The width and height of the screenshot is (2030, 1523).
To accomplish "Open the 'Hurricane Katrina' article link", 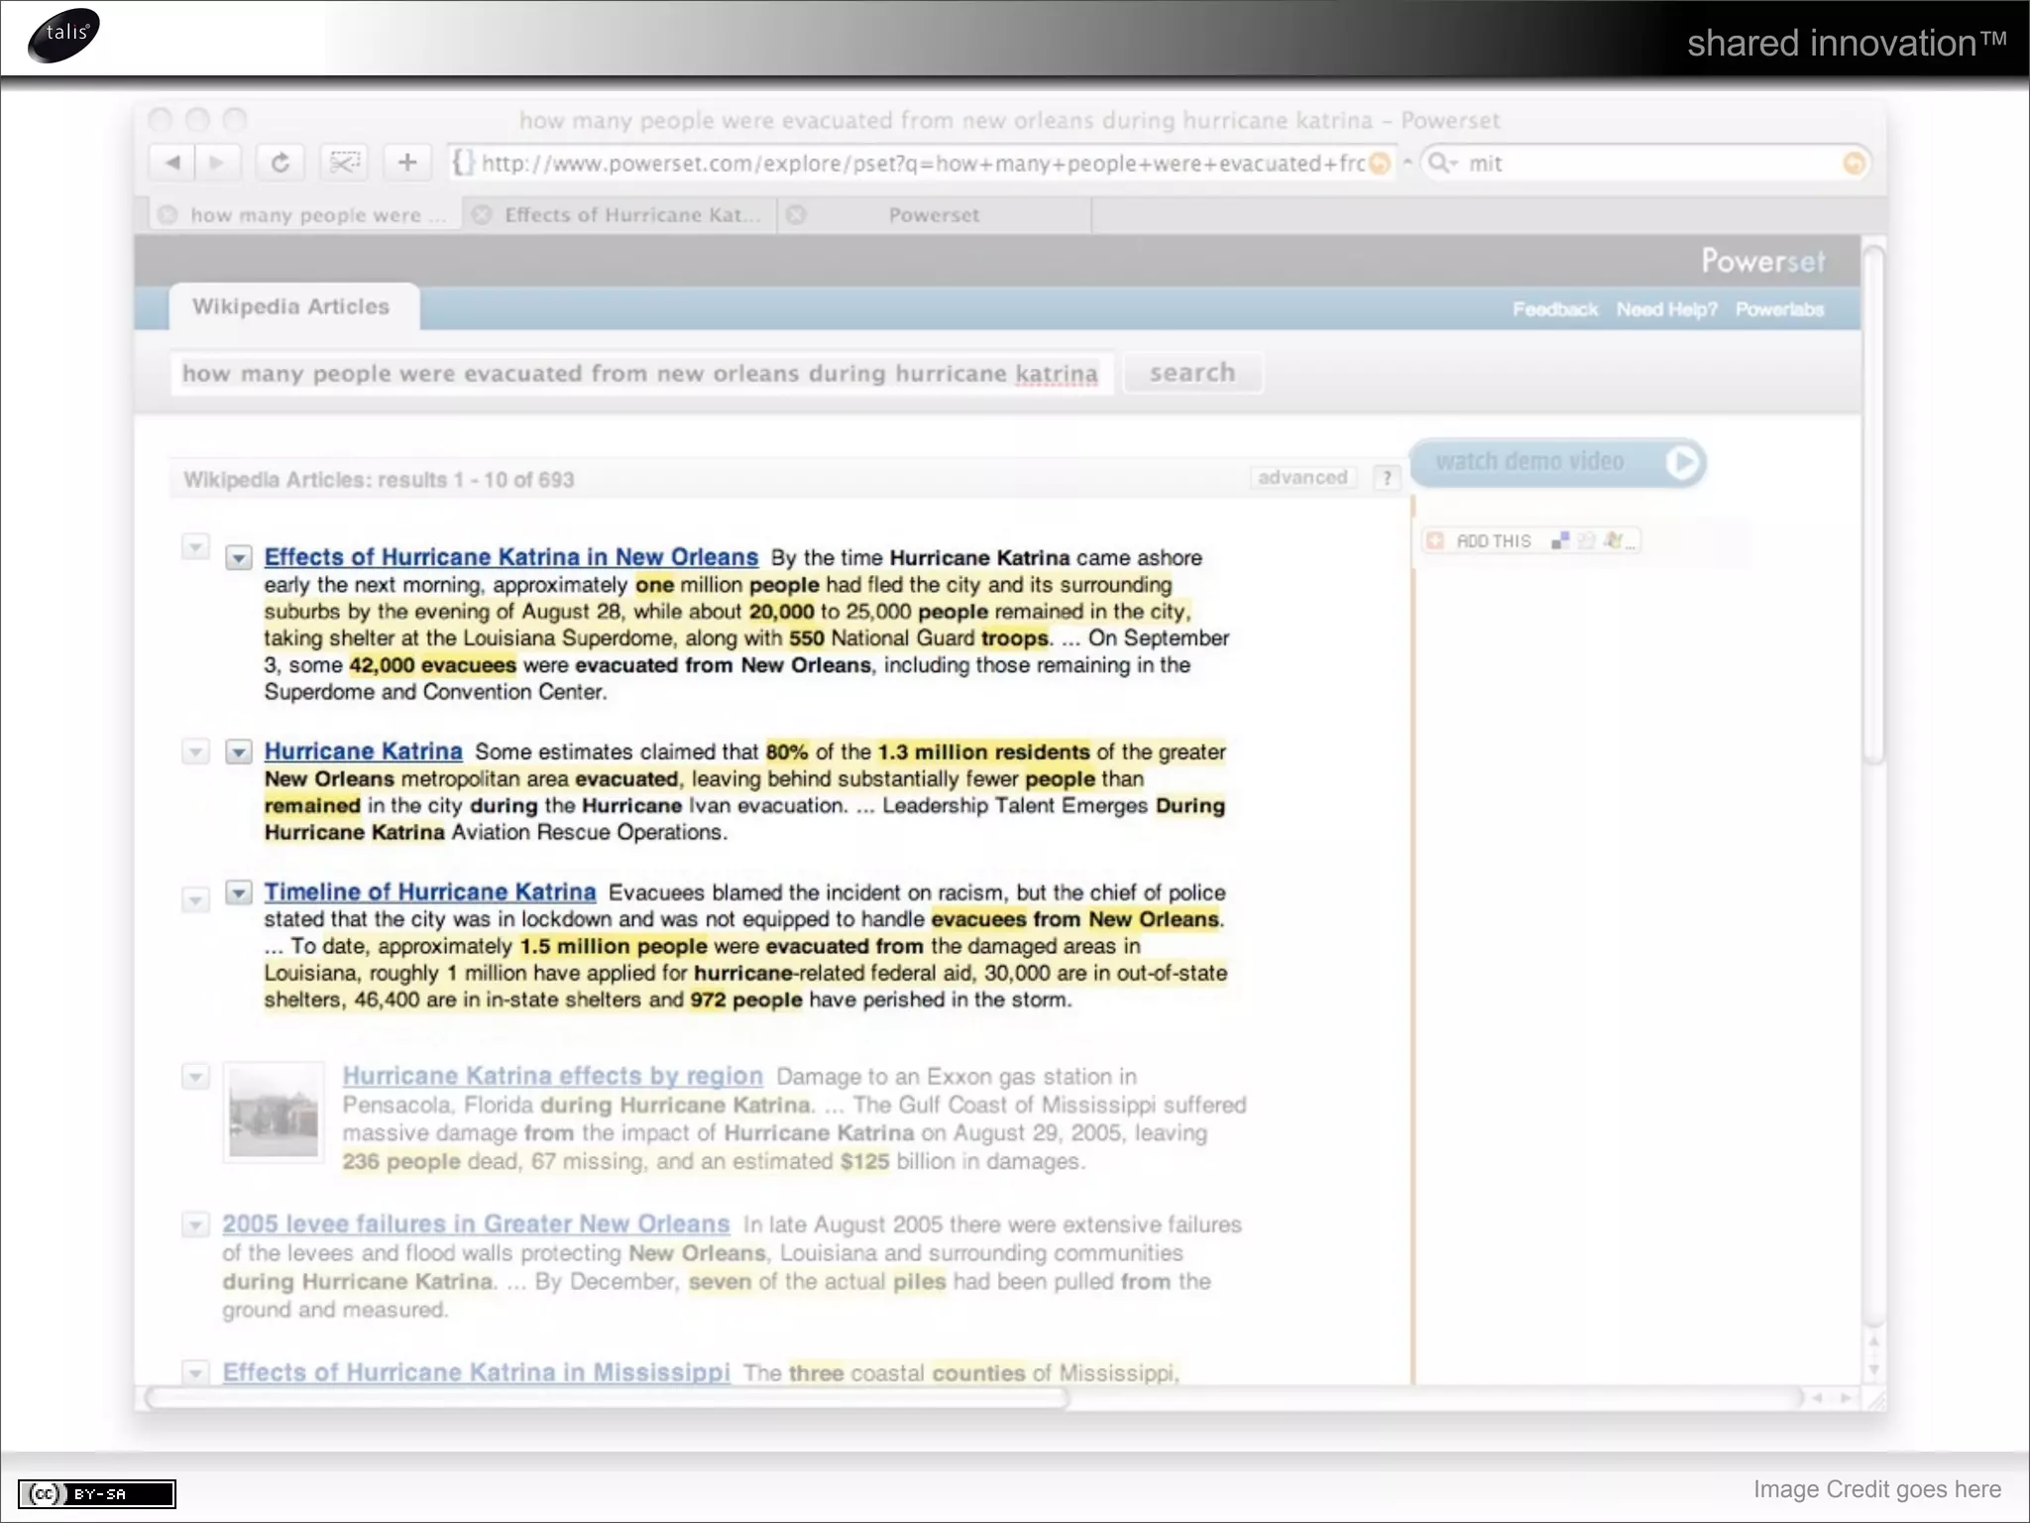I will tap(363, 752).
